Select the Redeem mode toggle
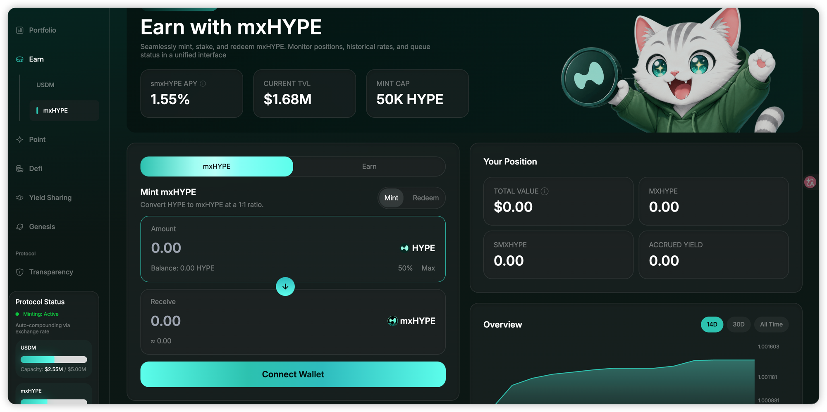This screenshot has width=827, height=412. coord(425,198)
